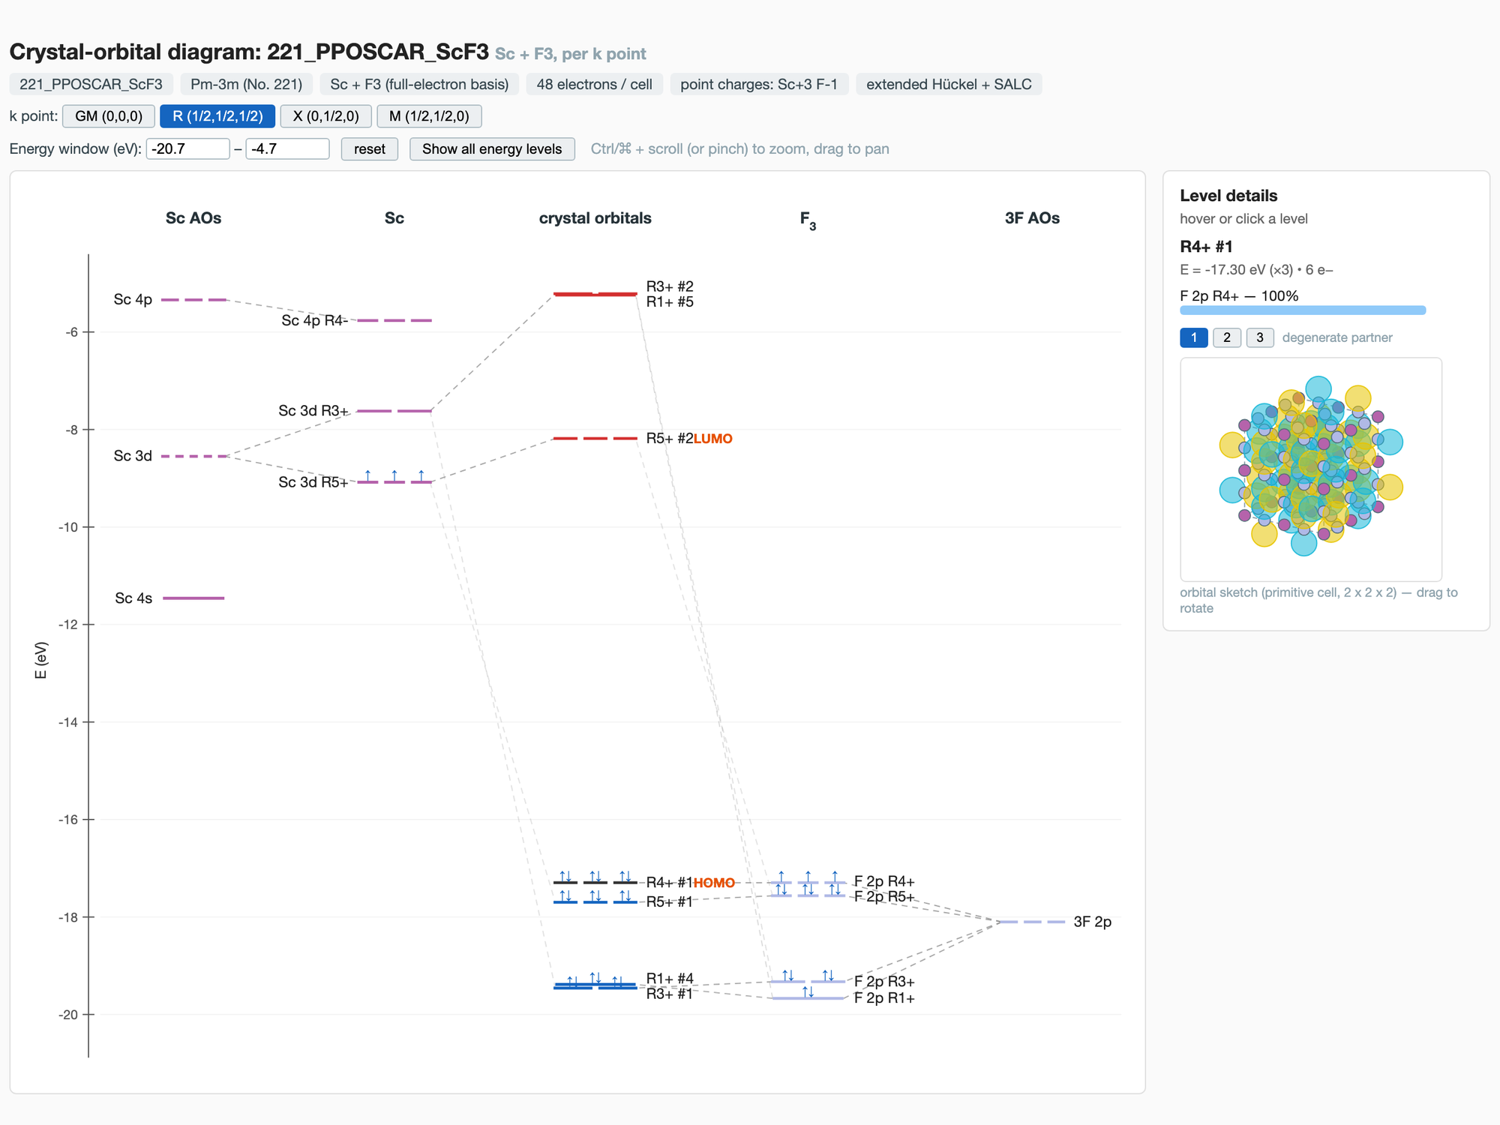Click the extended Hückel + SALC tag
The image size is (1500, 1125).
(949, 84)
